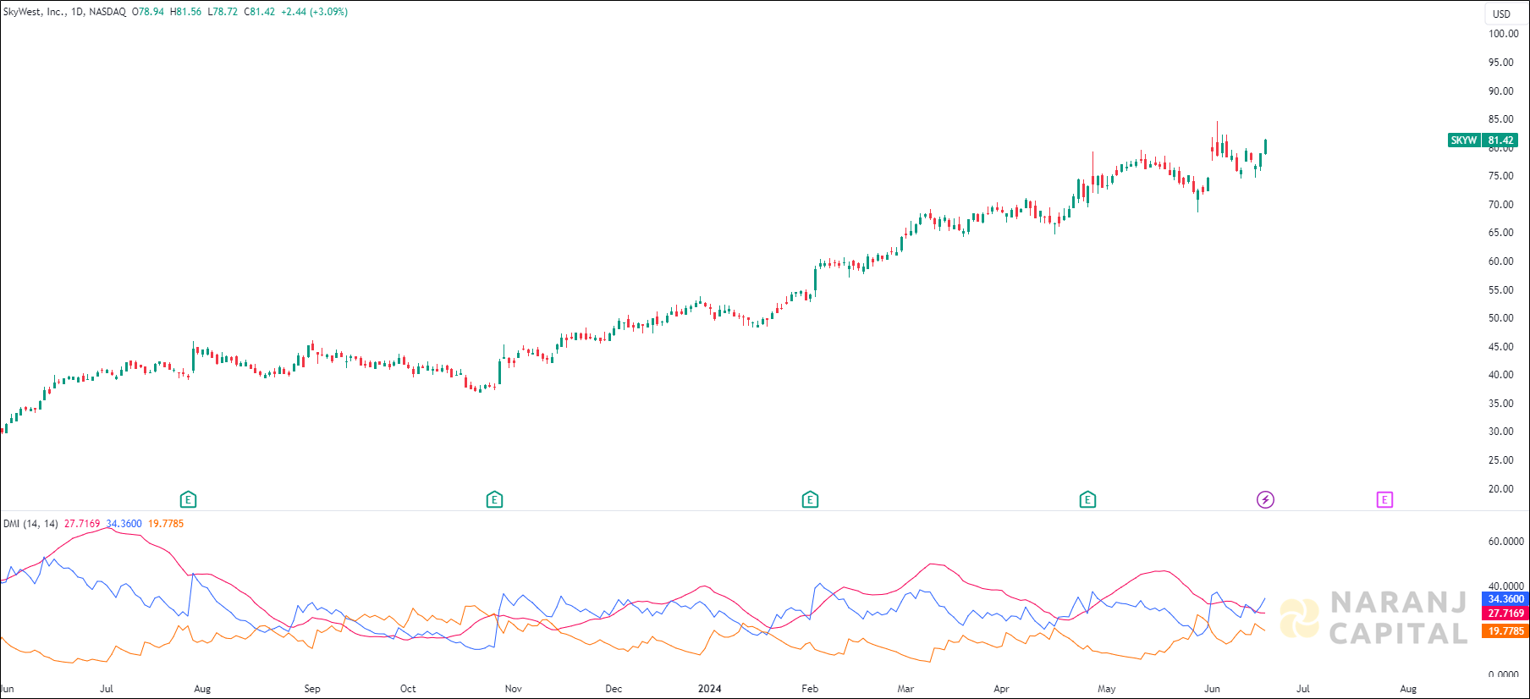Click the SkyWest, Inc. symbol title
The height and width of the screenshot is (699, 1530).
point(34,12)
